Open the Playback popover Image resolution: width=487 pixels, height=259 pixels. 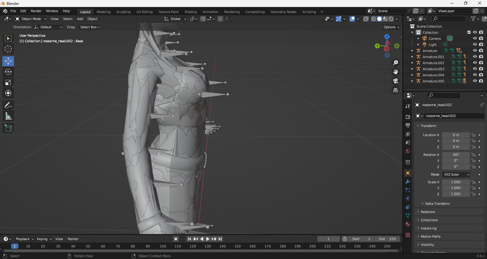(x=25, y=239)
